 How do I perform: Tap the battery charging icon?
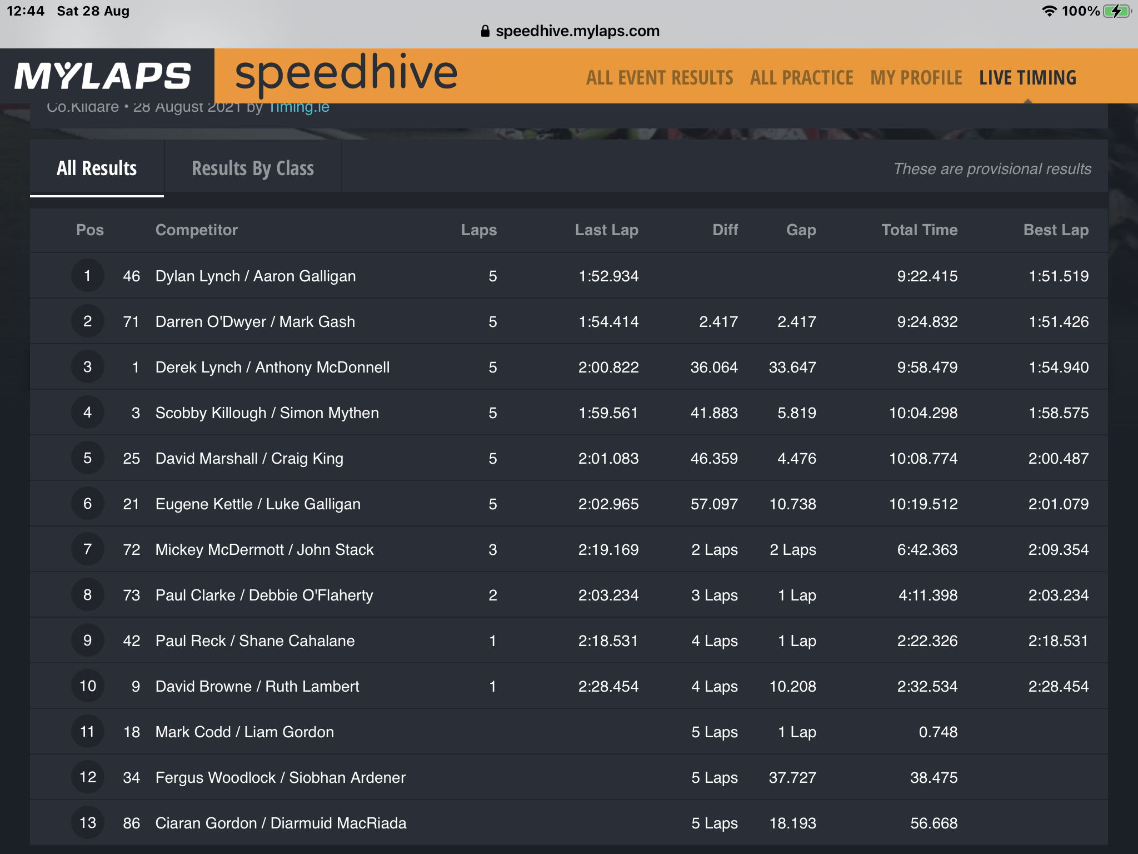pos(1117,11)
